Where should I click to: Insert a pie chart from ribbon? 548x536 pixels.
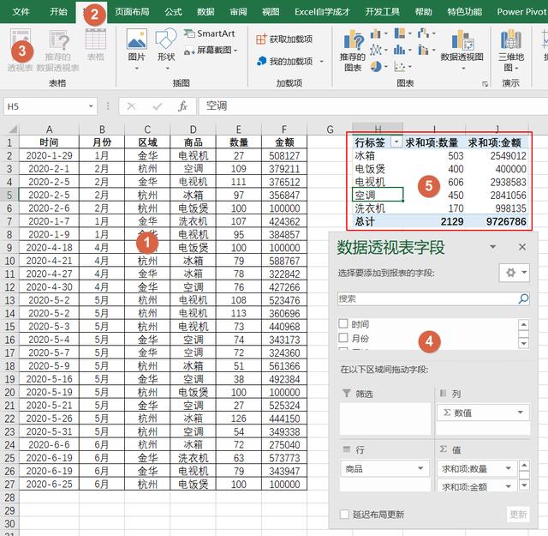(x=375, y=66)
